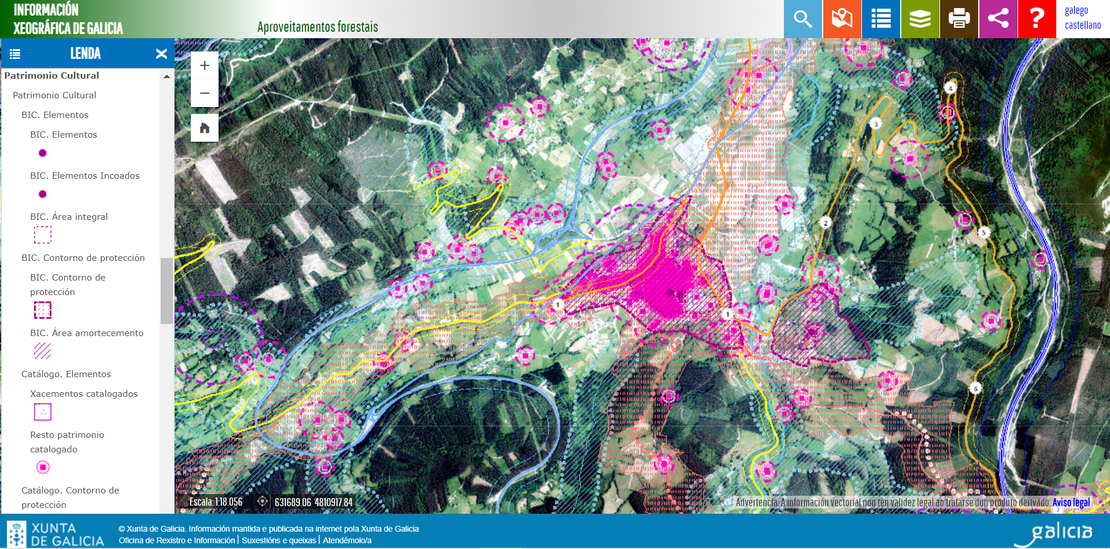Open the search tool in top toolbar

(802, 19)
